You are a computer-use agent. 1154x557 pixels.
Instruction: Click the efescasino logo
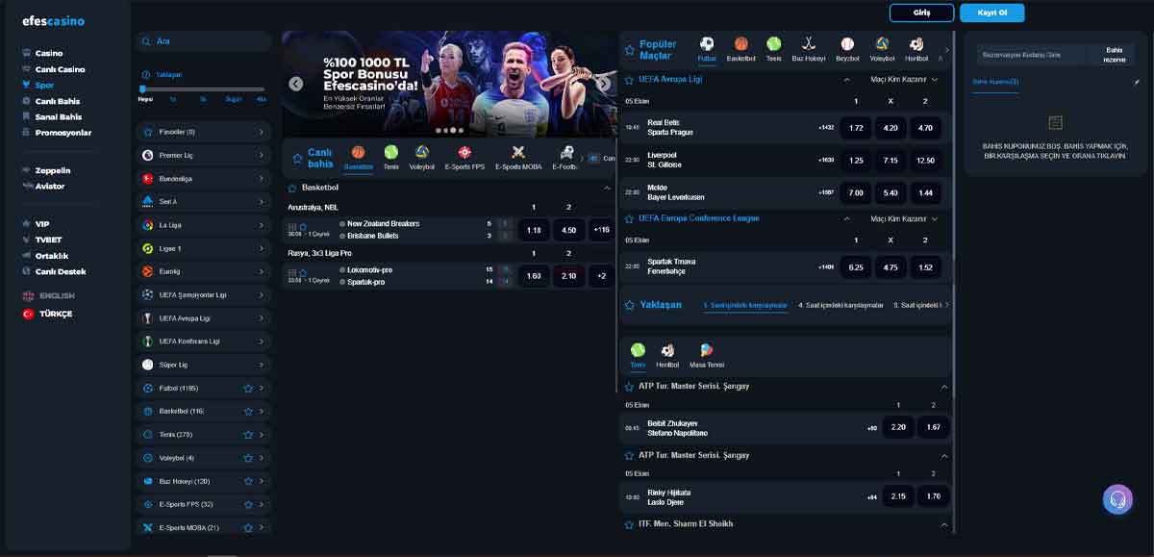click(54, 21)
